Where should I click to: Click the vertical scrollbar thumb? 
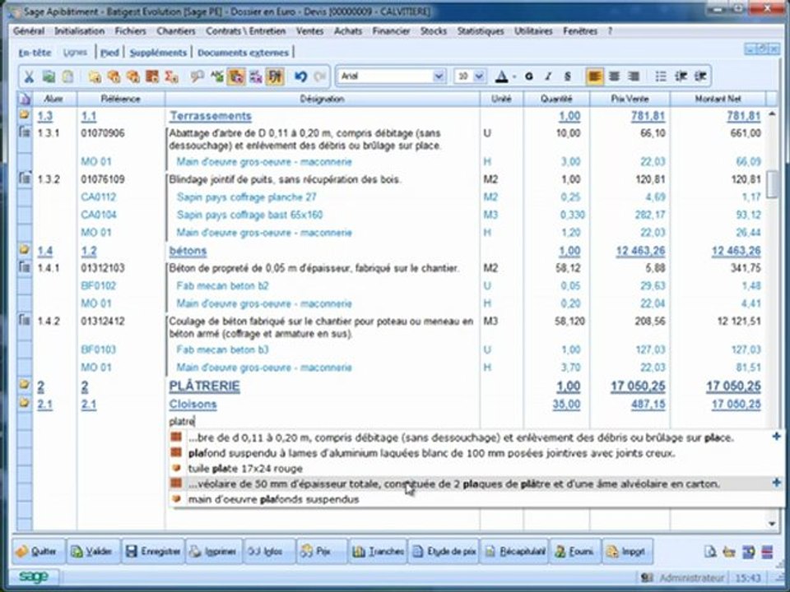pos(771,184)
